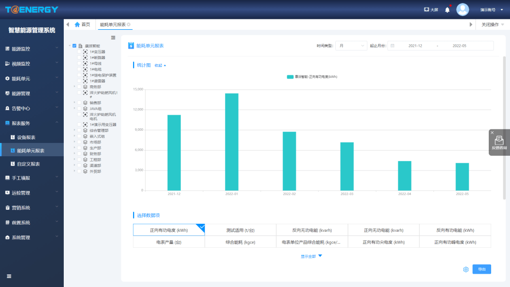This screenshot has height=287, width=510.
Task: Collapse the tree panel with hamburger icon
Action: tap(113, 38)
